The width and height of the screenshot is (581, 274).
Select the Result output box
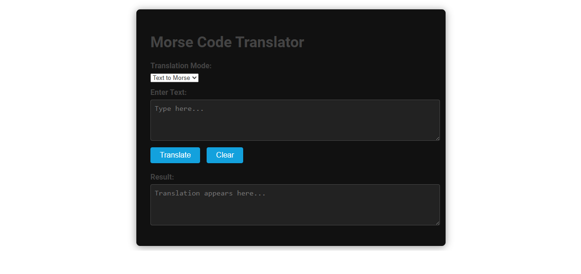click(x=295, y=204)
